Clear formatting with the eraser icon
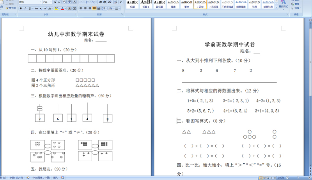 coord(64,2)
